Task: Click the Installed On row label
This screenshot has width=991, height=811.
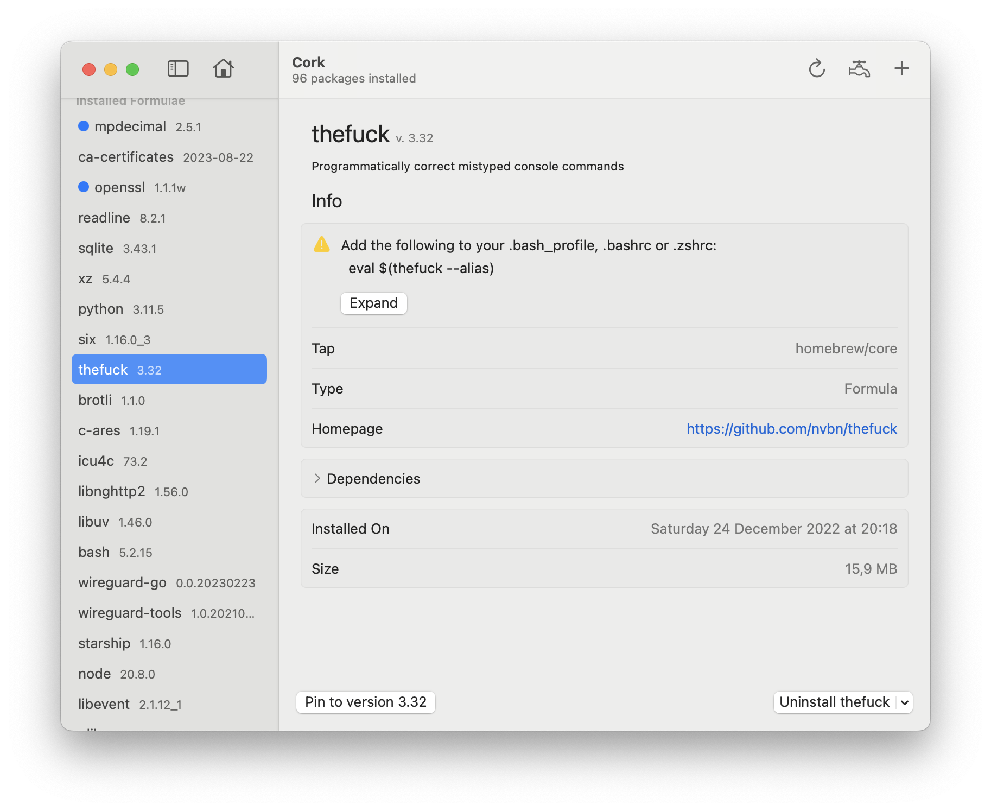Action: point(351,529)
